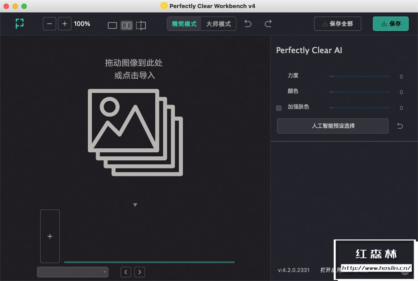Open the filmstrip dropdown at the bottom

click(73, 272)
